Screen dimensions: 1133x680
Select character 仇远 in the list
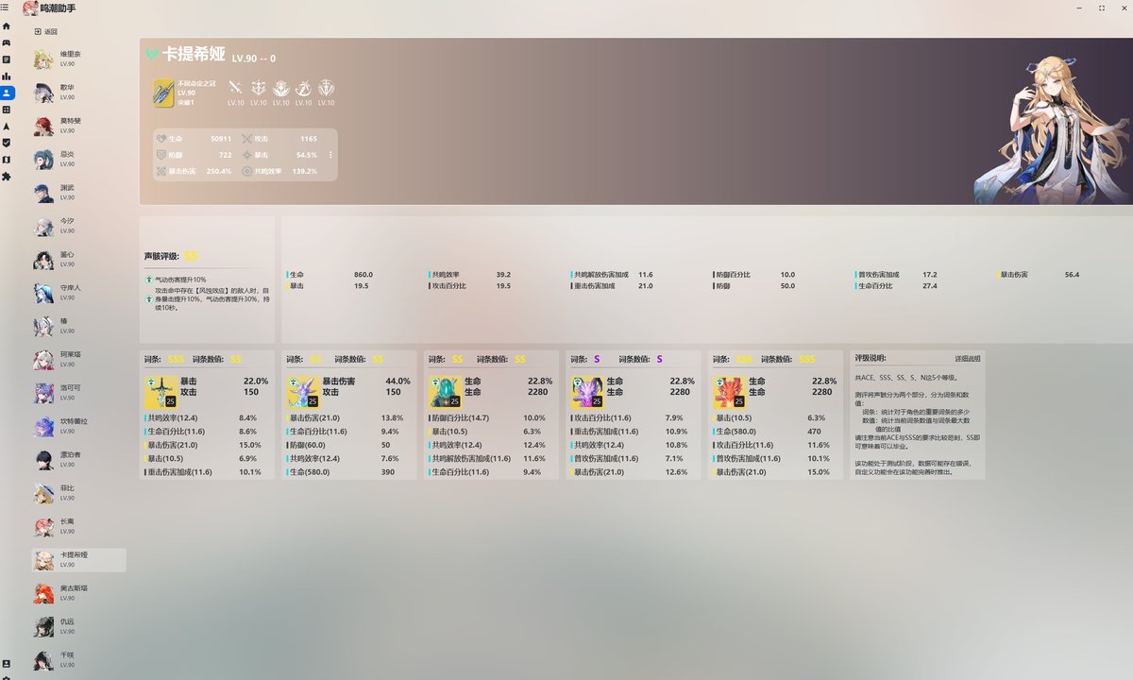[x=78, y=627]
